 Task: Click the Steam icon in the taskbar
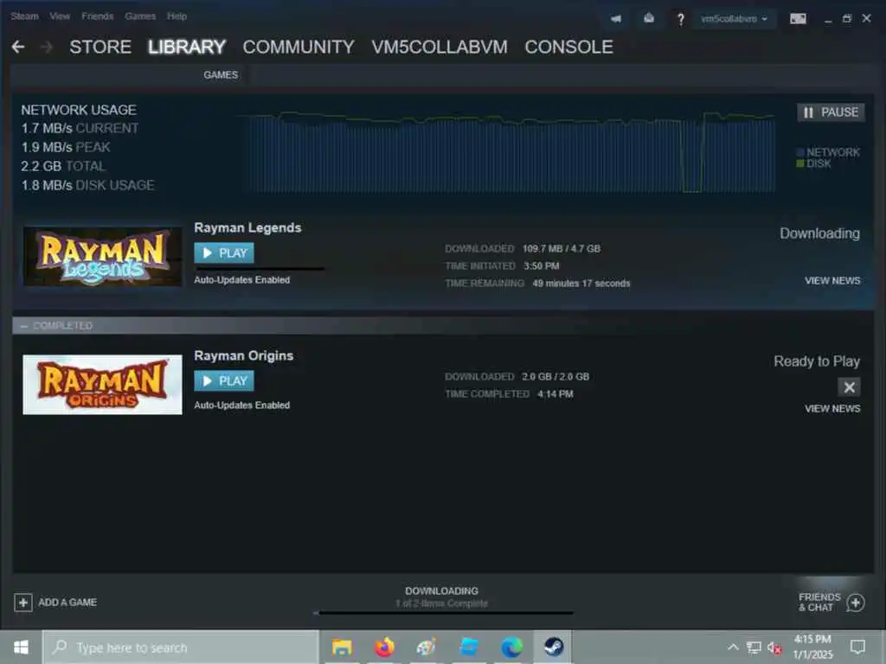point(553,647)
